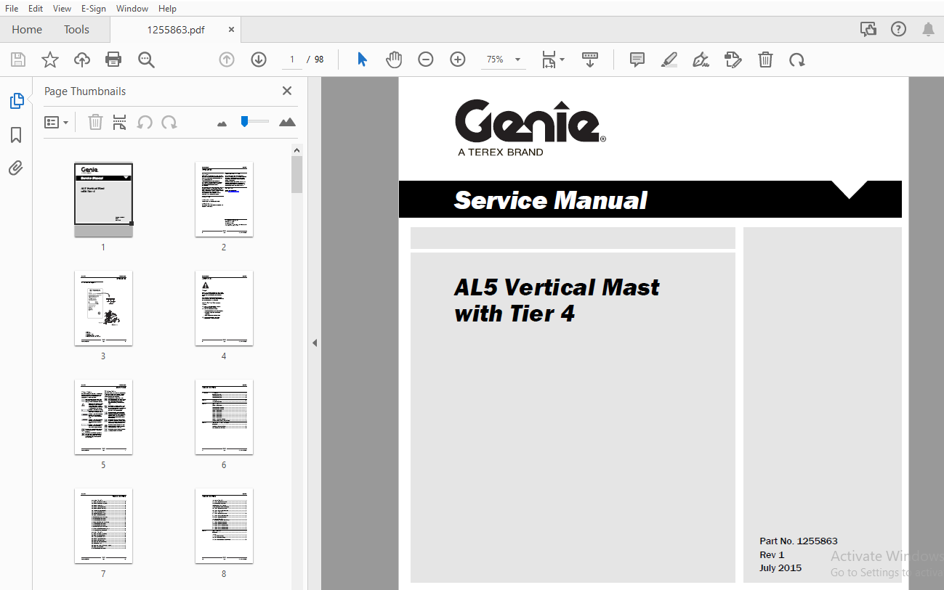The width and height of the screenshot is (944, 590).
Task: Click the extract pages icon in panel
Action: (x=120, y=122)
